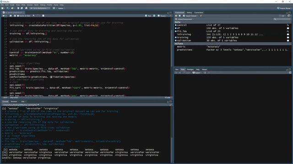Viewport: 293px width, 164px height.
Task: Switch to the Jobs tab
Action: (x=23, y=102)
